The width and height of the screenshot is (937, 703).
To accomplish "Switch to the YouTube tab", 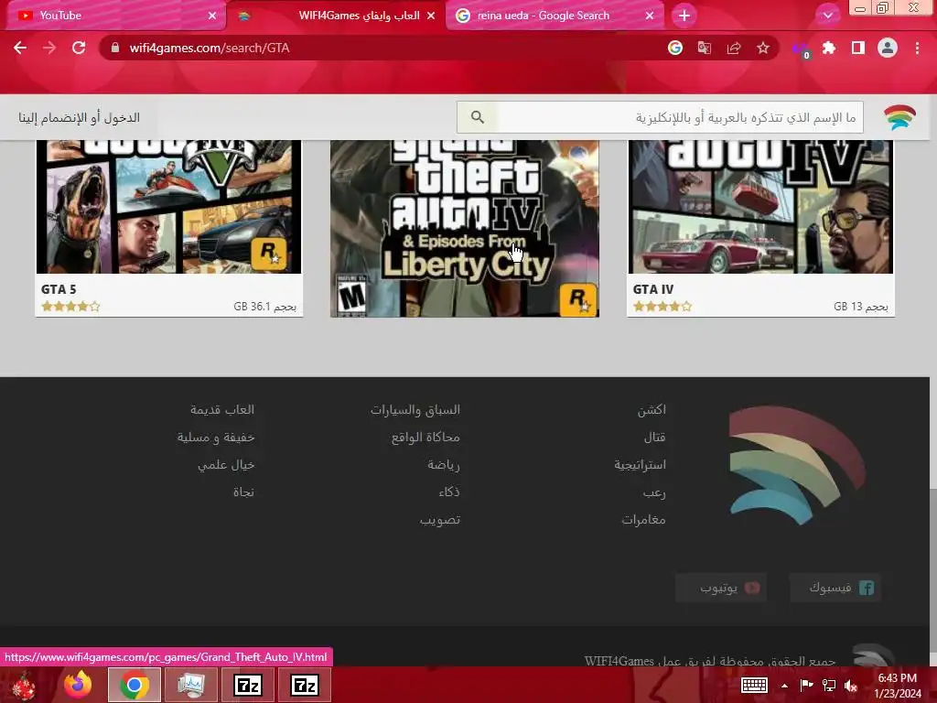I will pyautogui.click(x=113, y=16).
